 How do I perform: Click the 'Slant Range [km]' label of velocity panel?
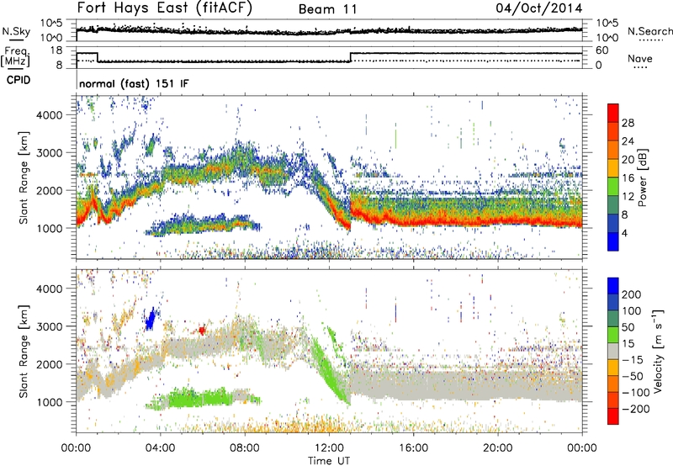[24, 352]
